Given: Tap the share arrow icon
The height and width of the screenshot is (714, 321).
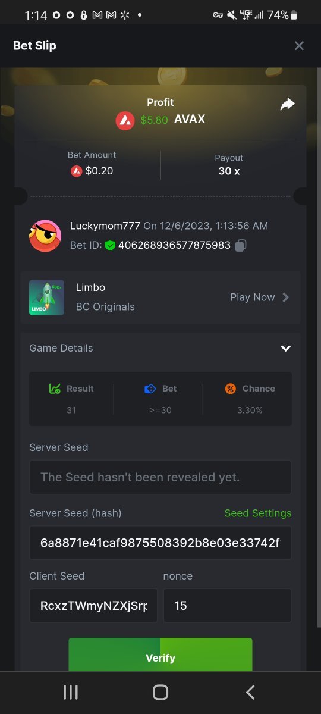Looking at the screenshot, I should 287,105.
